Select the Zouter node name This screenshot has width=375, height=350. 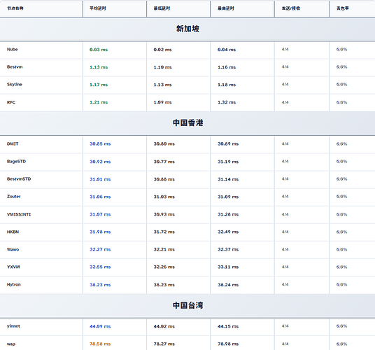(13, 197)
